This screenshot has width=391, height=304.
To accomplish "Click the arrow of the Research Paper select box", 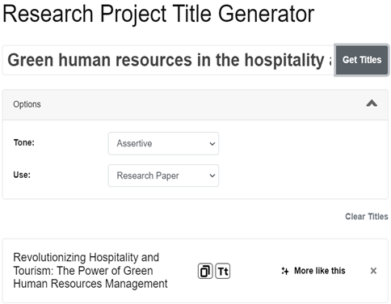I will click(212, 175).
